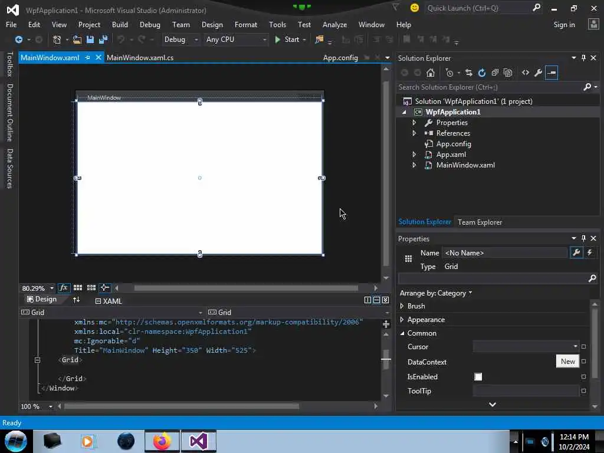The image size is (604, 453).
Task: Click the Navigate Backward toolbar icon
Action: tap(18, 40)
